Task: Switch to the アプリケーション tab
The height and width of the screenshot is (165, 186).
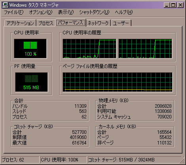Action: click(20, 23)
